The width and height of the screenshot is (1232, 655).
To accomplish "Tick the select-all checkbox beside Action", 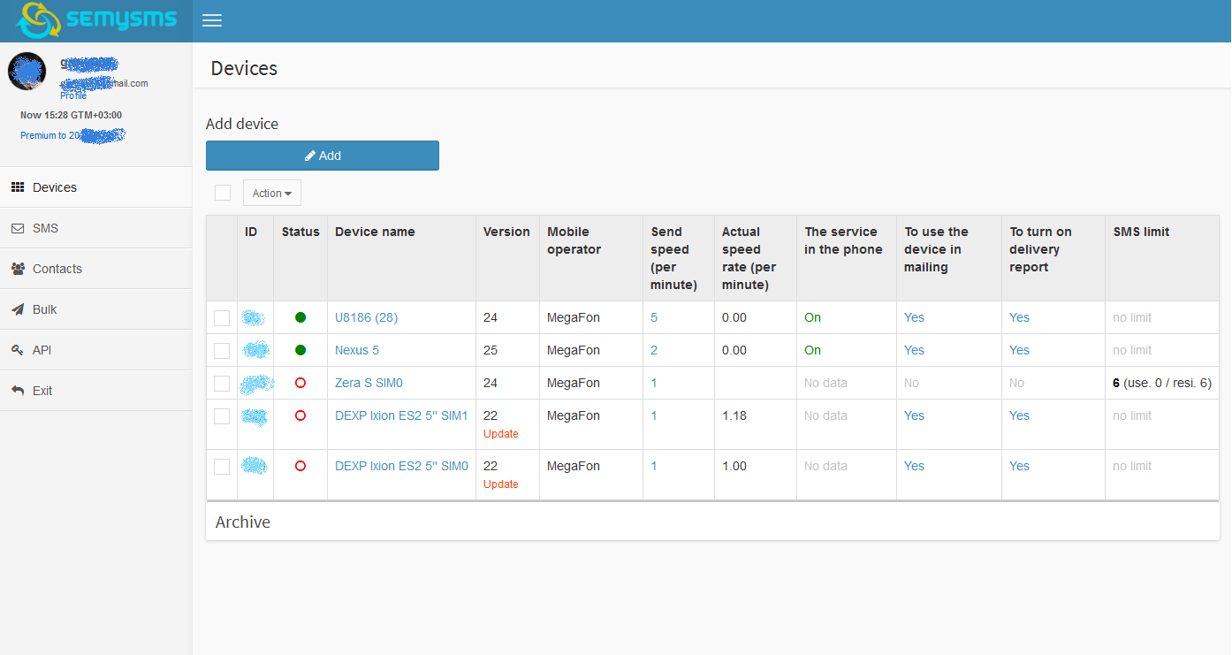I will tap(223, 193).
